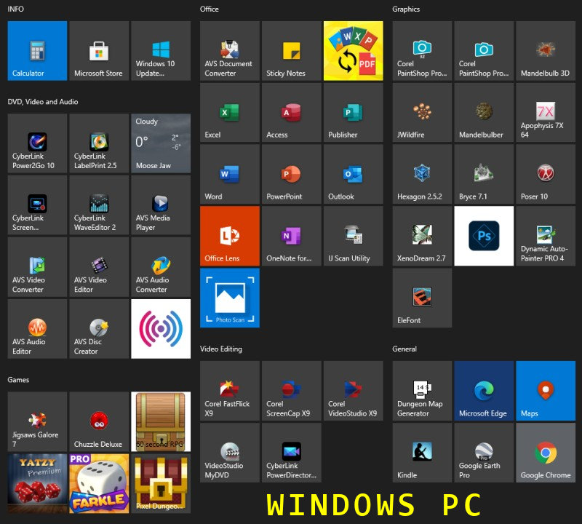The image size is (582, 524).
Task: Open Apophysis 7X 64
Action: 546,113
